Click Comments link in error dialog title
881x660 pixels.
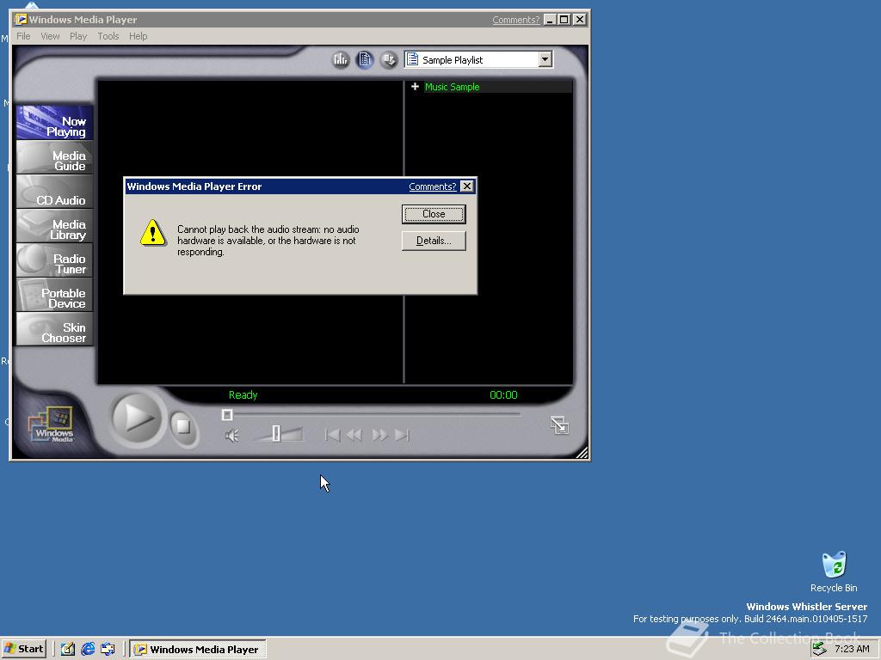(433, 186)
